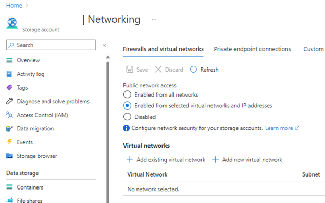Screen dimensions: 325x203
Task: Click the 'Virtual networks' section heading
Action: tap(146, 146)
